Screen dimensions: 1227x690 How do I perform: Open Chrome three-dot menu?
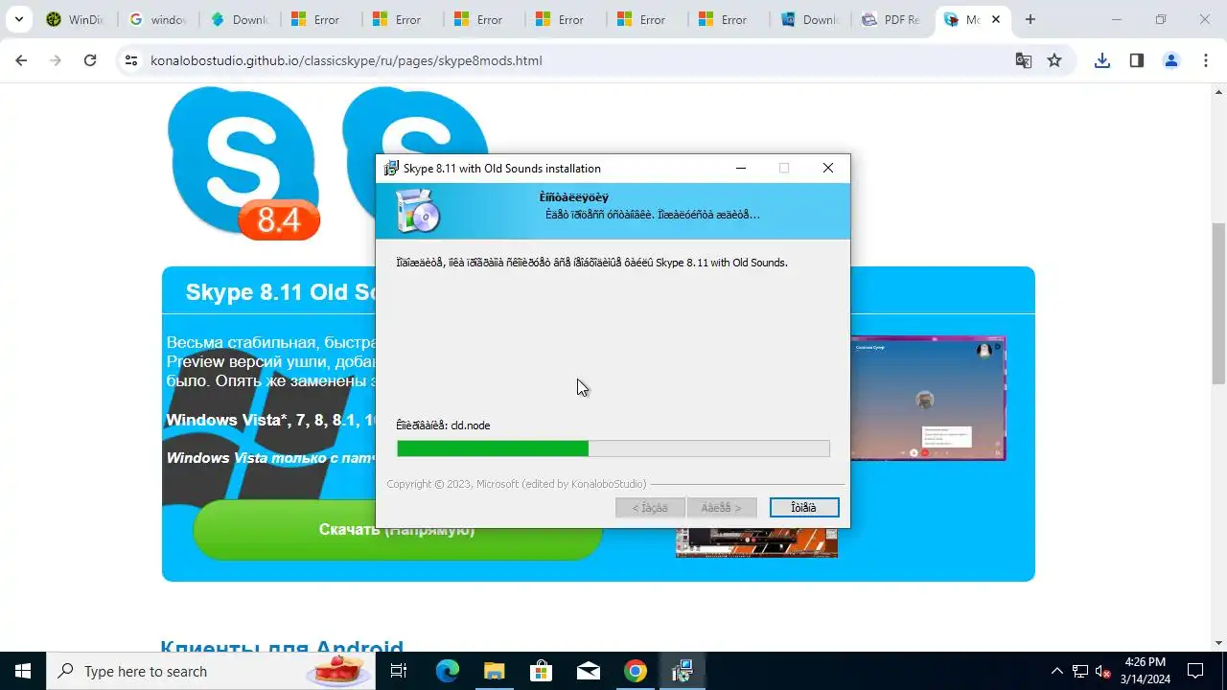pos(1206,60)
